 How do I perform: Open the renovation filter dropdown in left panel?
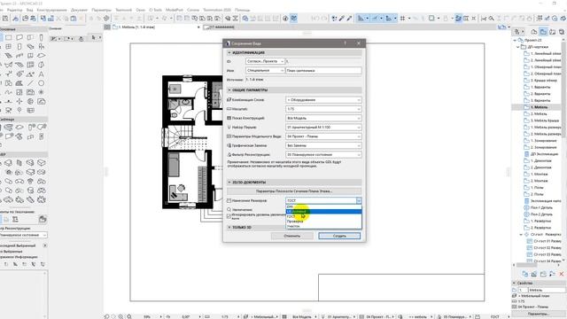click(x=23, y=235)
